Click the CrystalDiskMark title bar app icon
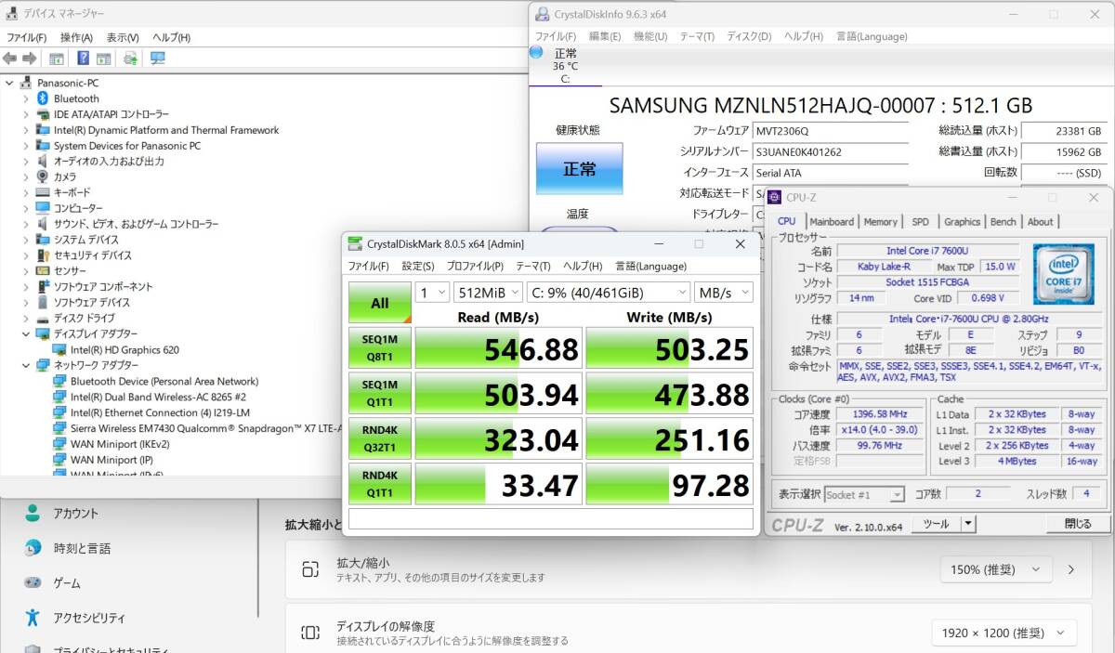 [x=355, y=243]
